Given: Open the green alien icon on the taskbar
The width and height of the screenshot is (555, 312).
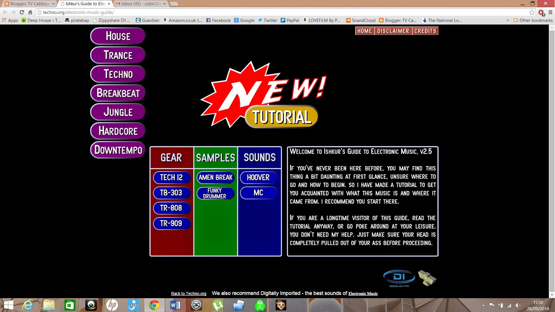Looking at the screenshot, I should pyautogui.click(x=260, y=305).
